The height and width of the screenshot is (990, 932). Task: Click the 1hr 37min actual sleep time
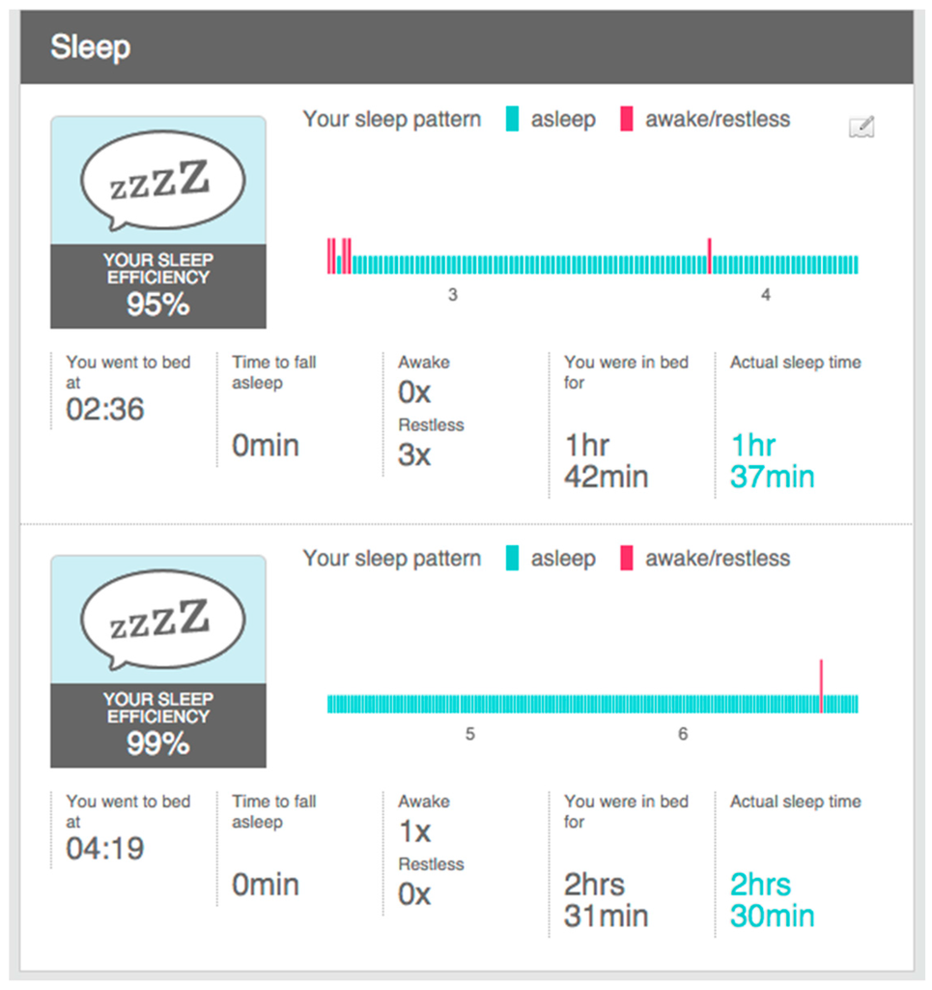coord(773,461)
